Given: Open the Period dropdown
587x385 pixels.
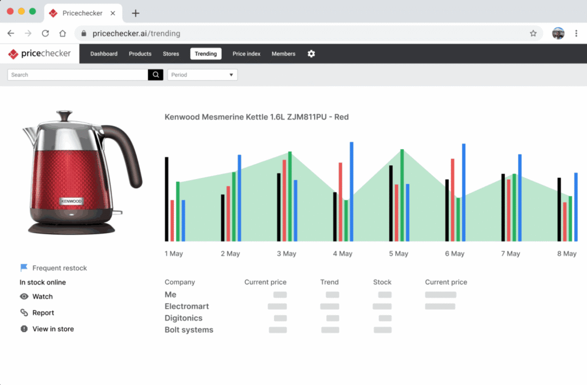Looking at the screenshot, I should (202, 75).
